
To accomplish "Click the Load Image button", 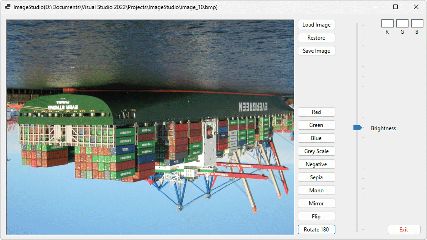I will (316, 25).
